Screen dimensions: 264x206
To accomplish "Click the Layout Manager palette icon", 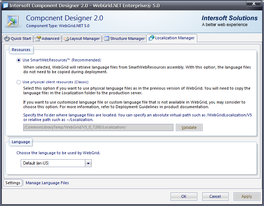I will [66, 39].
